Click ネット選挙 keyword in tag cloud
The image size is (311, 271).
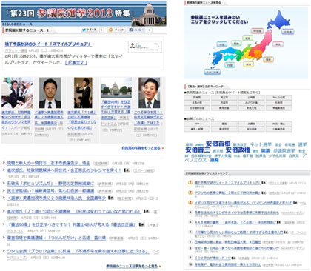tap(261, 144)
